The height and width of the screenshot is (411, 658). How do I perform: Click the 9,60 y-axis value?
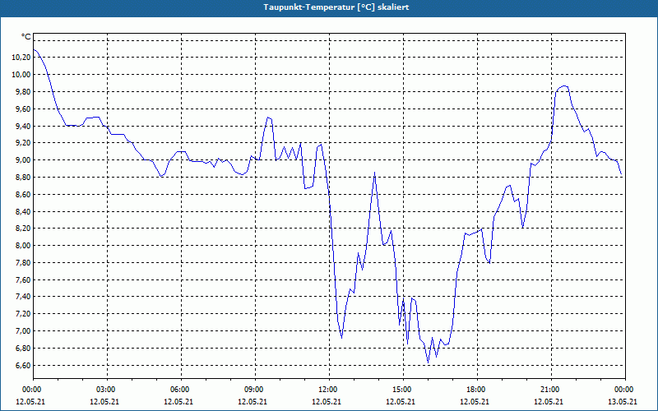pos(23,109)
